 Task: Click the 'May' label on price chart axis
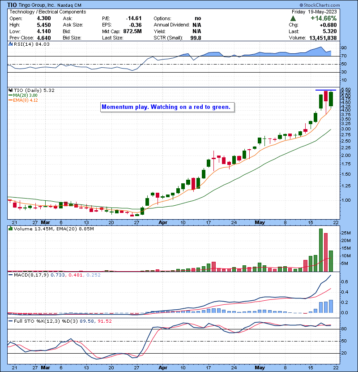(x=260, y=223)
